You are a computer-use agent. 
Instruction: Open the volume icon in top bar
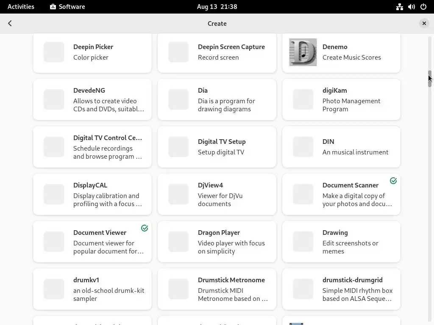tap(411, 7)
